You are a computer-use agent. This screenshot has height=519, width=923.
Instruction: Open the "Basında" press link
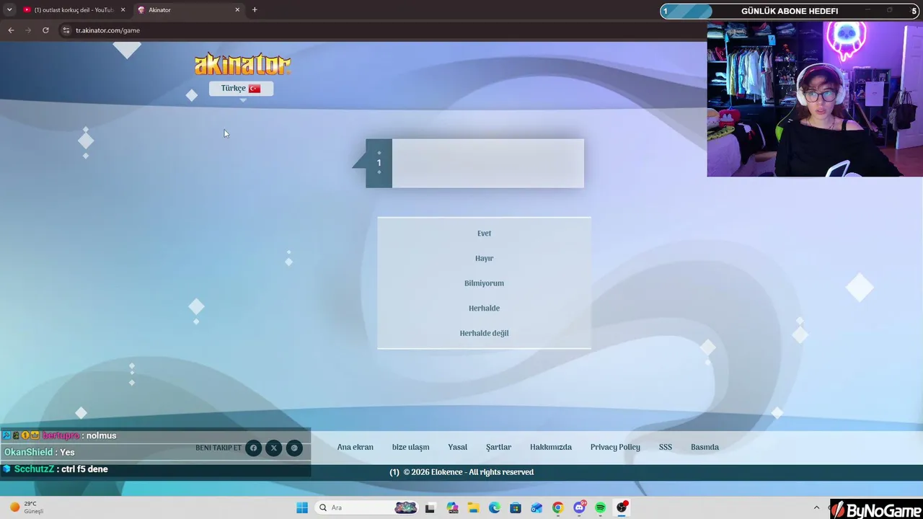(x=705, y=448)
